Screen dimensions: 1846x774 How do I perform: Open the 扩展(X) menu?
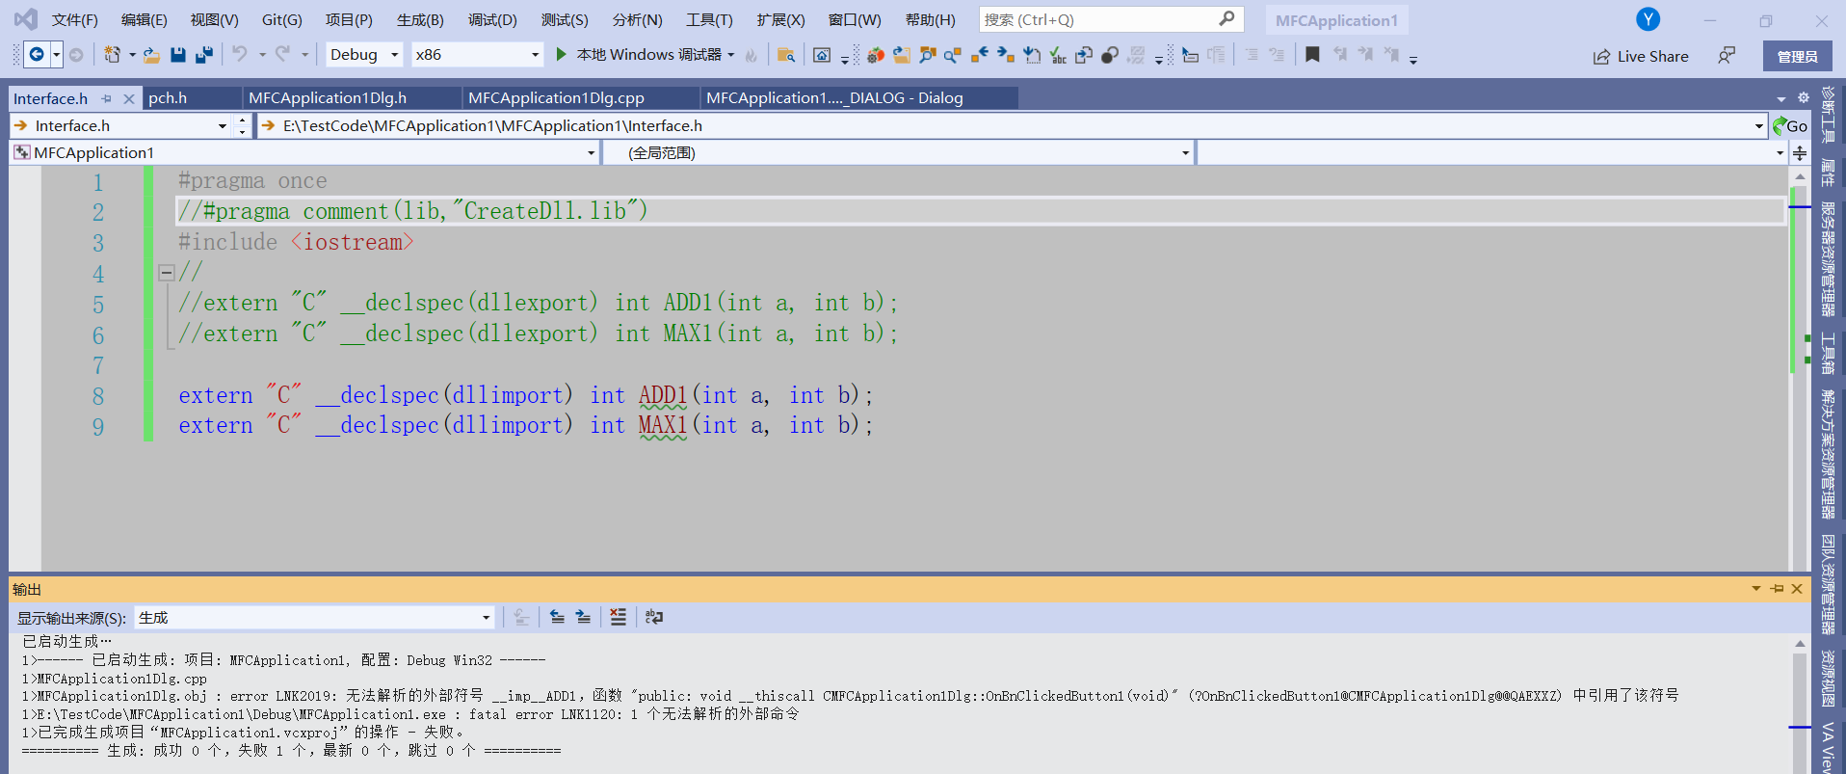coord(780,19)
